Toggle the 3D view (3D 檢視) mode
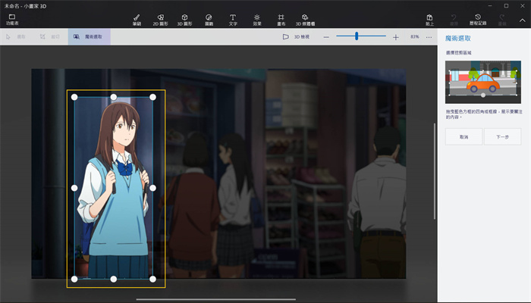Image resolution: width=531 pixels, height=303 pixels. click(296, 36)
